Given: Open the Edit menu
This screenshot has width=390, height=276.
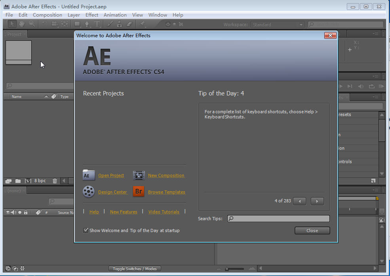Looking at the screenshot, I should [23, 15].
